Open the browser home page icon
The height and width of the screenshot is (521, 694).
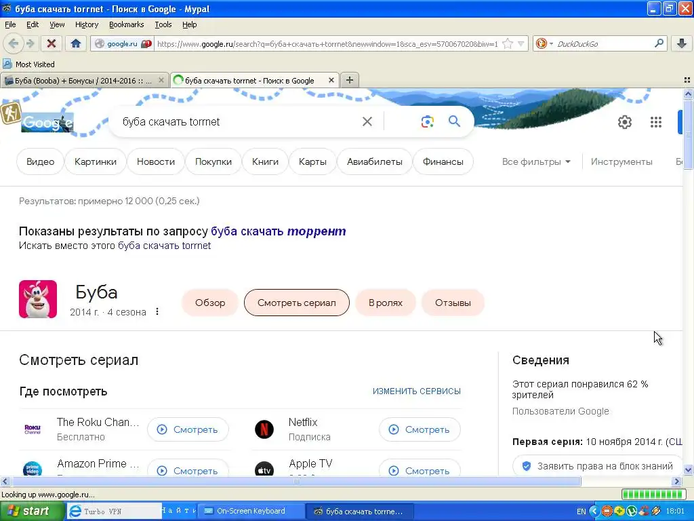76,43
